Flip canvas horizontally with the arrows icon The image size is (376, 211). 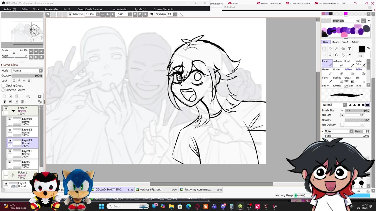(x=152, y=14)
